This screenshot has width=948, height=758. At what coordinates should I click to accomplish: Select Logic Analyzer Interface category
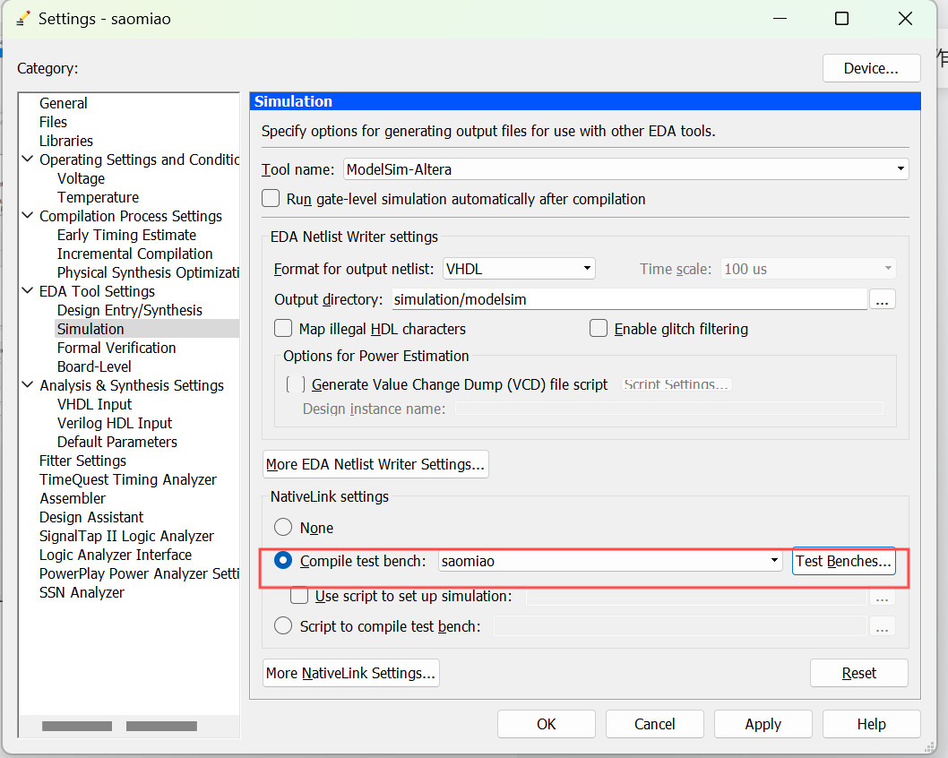point(116,555)
